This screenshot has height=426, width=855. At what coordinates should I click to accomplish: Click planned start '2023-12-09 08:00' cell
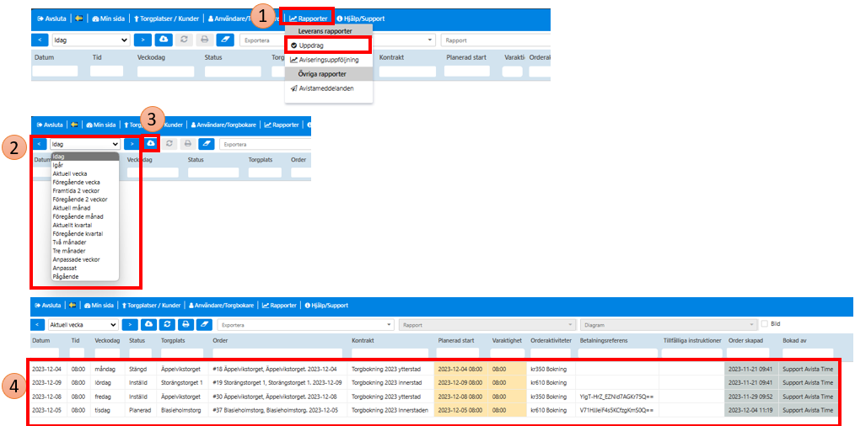click(461, 382)
